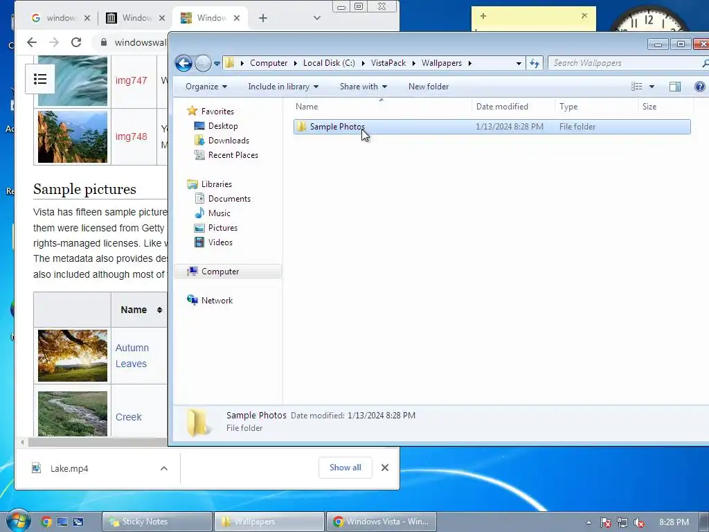The image size is (709, 532).
Task: Open the view options dropdown arrow
Action: pyautogui.click(x=652, y=87)
